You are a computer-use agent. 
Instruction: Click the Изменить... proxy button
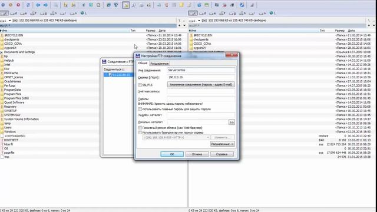pyautogui.click(x=223, y=137)
